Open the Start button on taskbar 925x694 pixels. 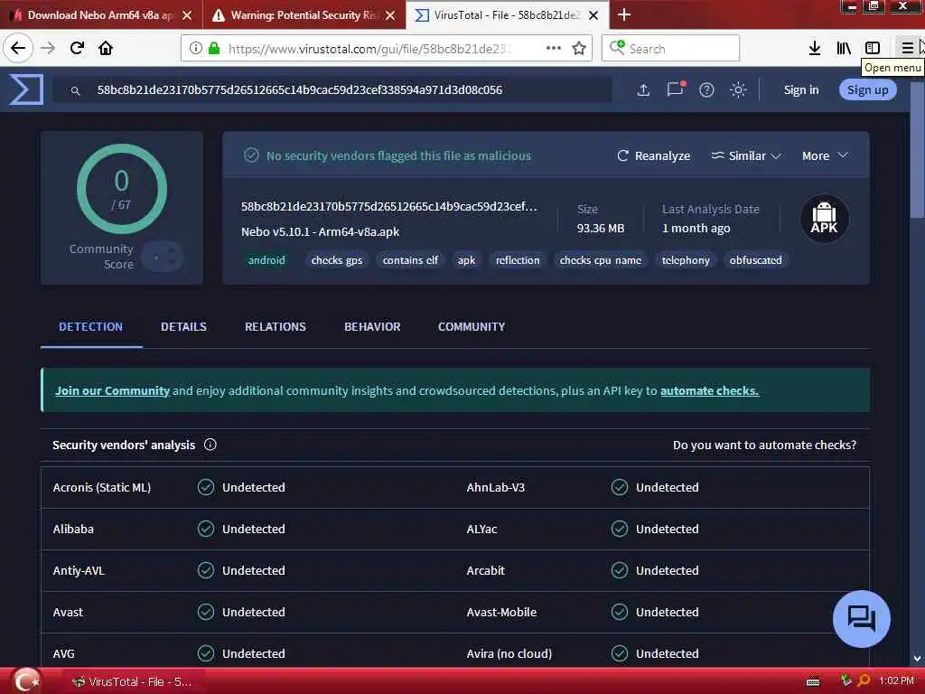coord(26,681)
